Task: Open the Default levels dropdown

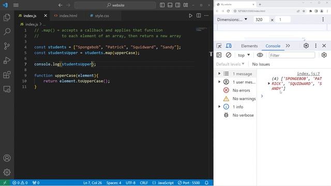Action: point(230,64)
